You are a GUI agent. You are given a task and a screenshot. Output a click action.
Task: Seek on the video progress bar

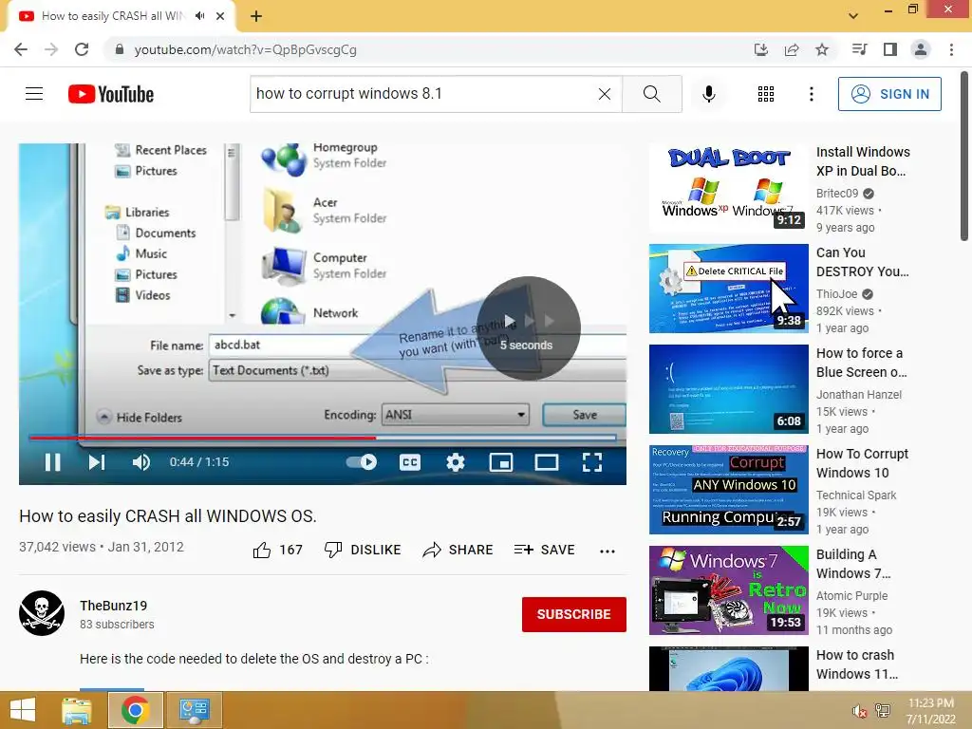[x=323, y=438]
